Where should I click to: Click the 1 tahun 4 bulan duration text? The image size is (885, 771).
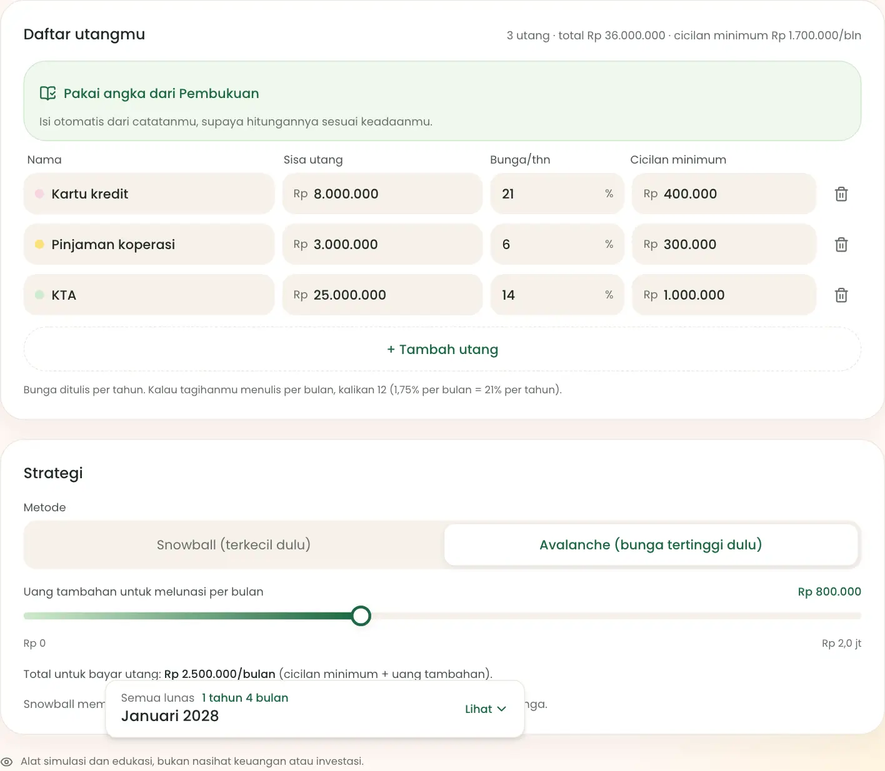(245, 698)
